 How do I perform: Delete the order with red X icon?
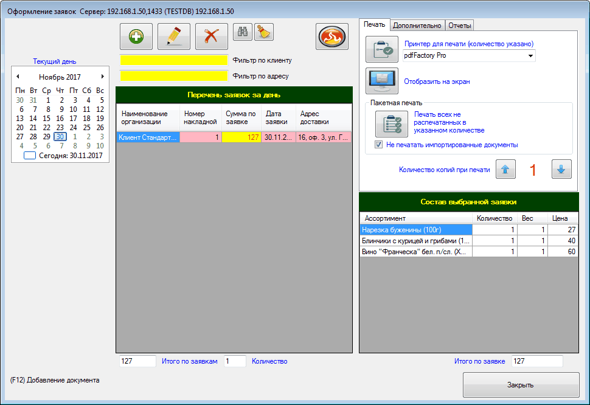click(212, 36)
